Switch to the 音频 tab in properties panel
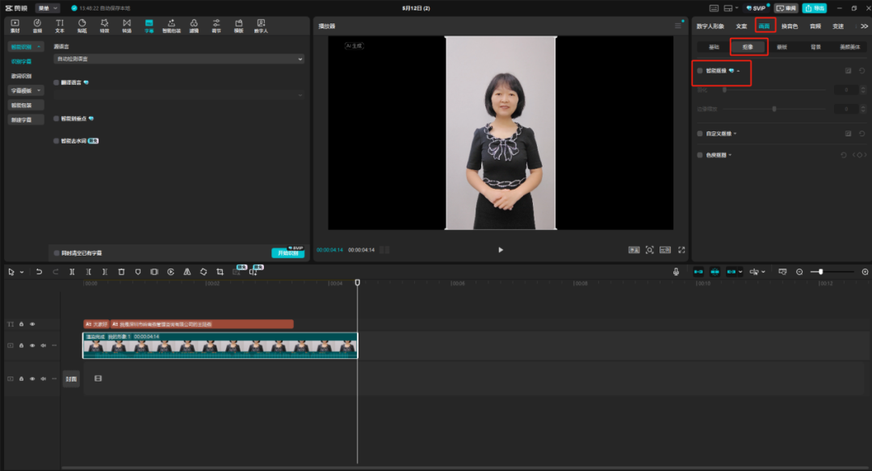The width and height of the screenshot is (872, 471). 815,26
